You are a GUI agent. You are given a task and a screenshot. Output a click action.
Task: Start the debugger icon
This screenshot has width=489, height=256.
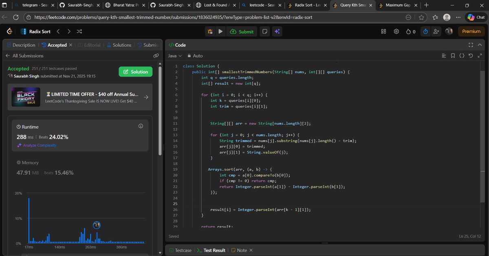click(x=210, y=31)
